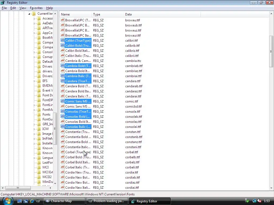Click the tree pane scroll right arrow
The height and width of the screenshot is (205, 274).
coord(50,188)
